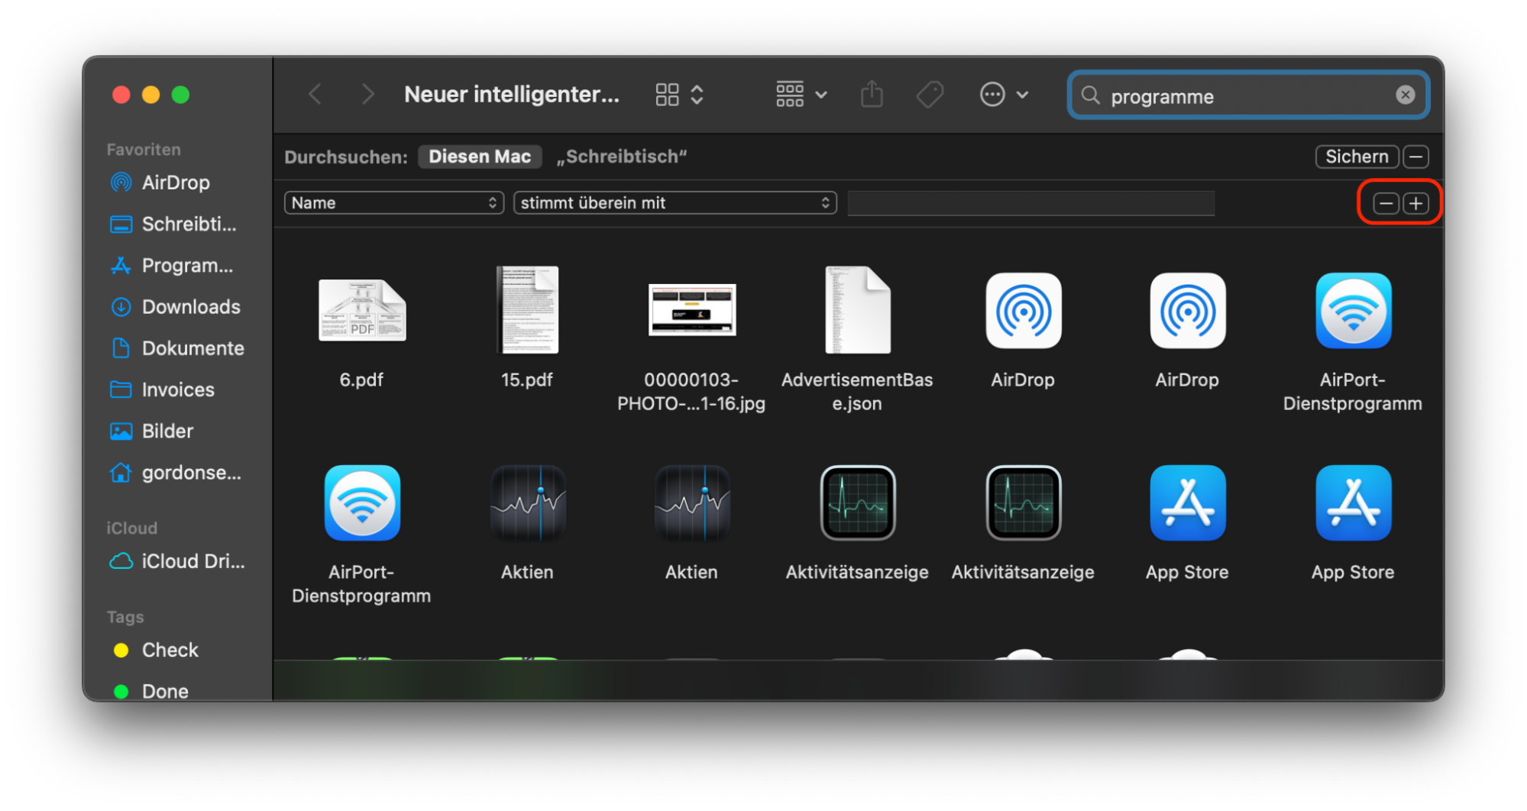Select the App Store app icon

coord(1186,503)
